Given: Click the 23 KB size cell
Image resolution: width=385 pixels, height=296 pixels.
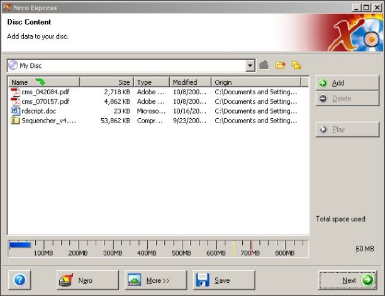Looking at the screenshot, I should pos(122,111).
